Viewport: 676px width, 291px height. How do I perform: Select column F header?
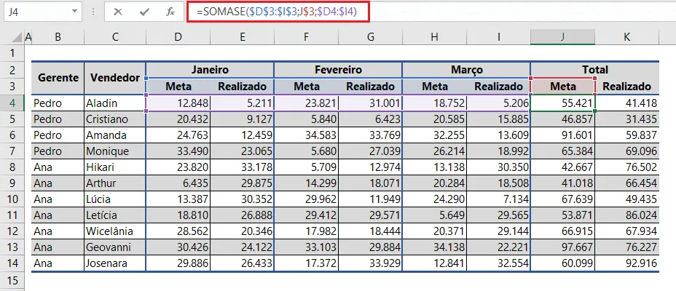point(306,37)
